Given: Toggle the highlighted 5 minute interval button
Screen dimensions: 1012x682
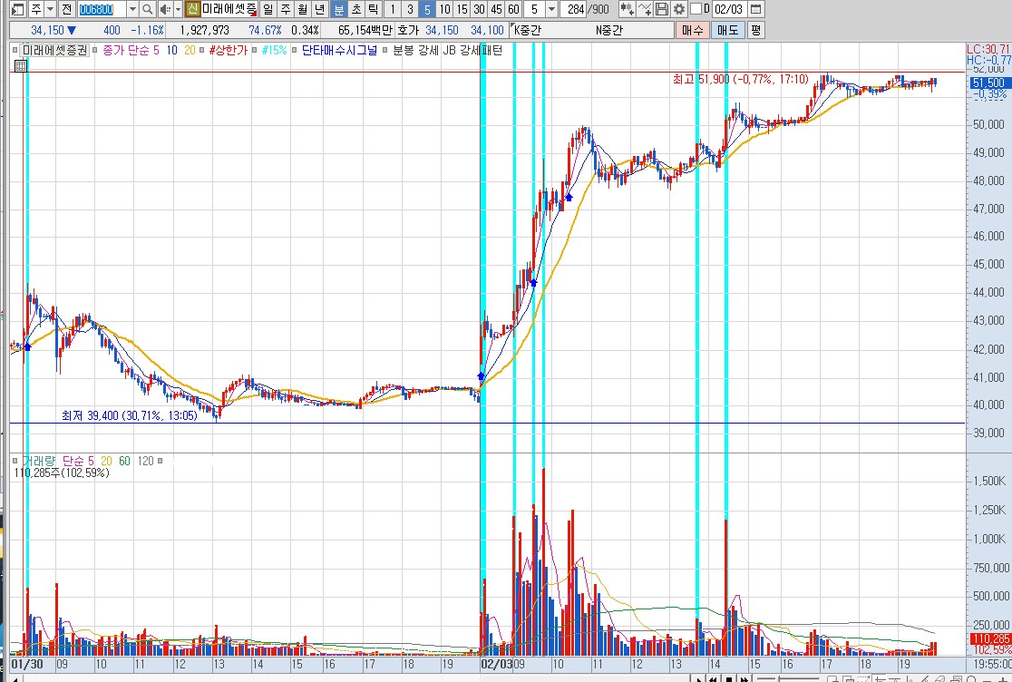Looking at the screenshot, I should click(426, 9).
